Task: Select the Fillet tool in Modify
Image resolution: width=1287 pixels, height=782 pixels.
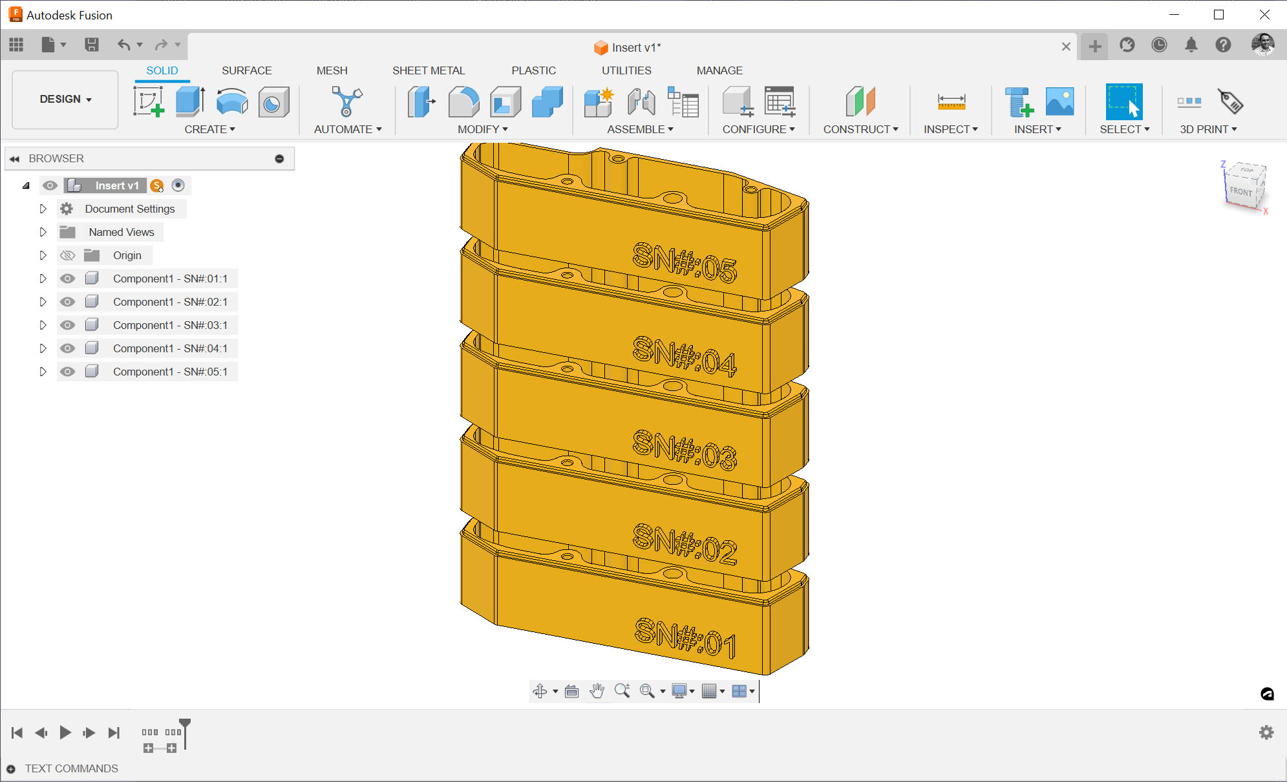Action: tap(463, 102)
